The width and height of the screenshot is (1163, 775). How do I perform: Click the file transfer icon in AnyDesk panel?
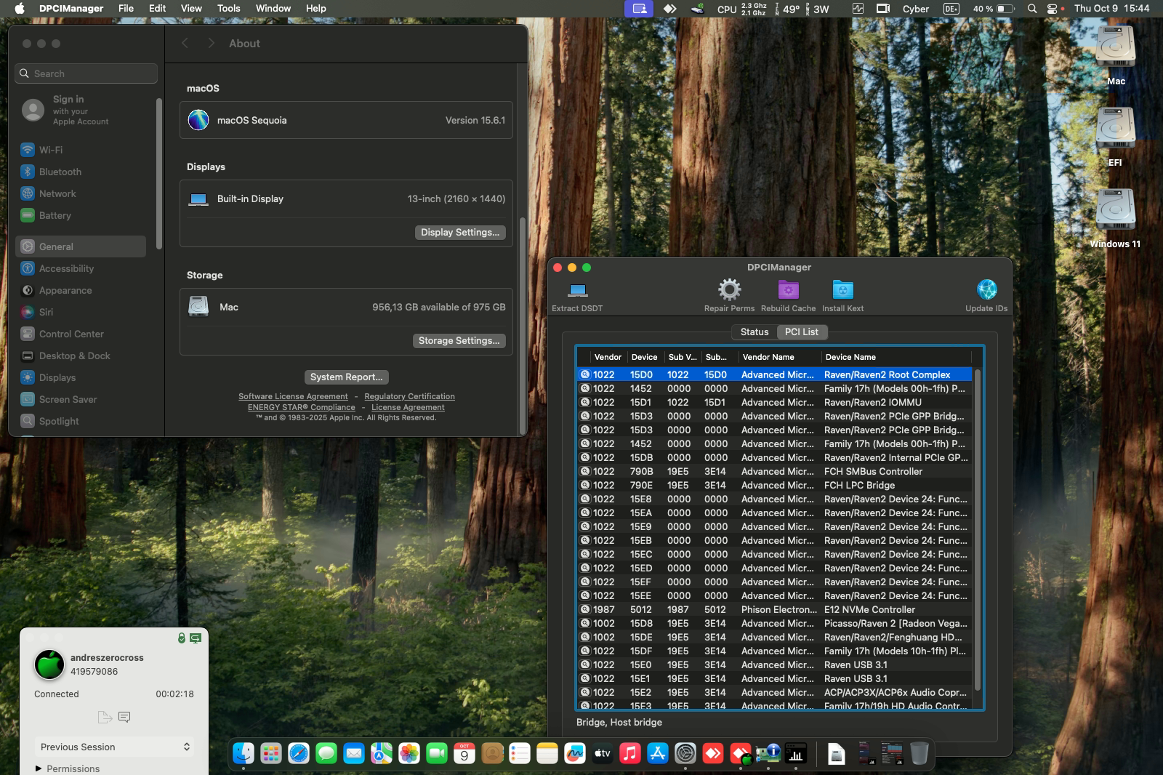pyautogui.click(x=105, y=717)
